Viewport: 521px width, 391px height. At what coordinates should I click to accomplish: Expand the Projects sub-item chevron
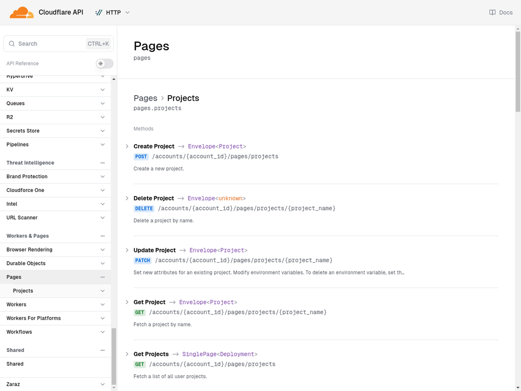tap(103, 291)
